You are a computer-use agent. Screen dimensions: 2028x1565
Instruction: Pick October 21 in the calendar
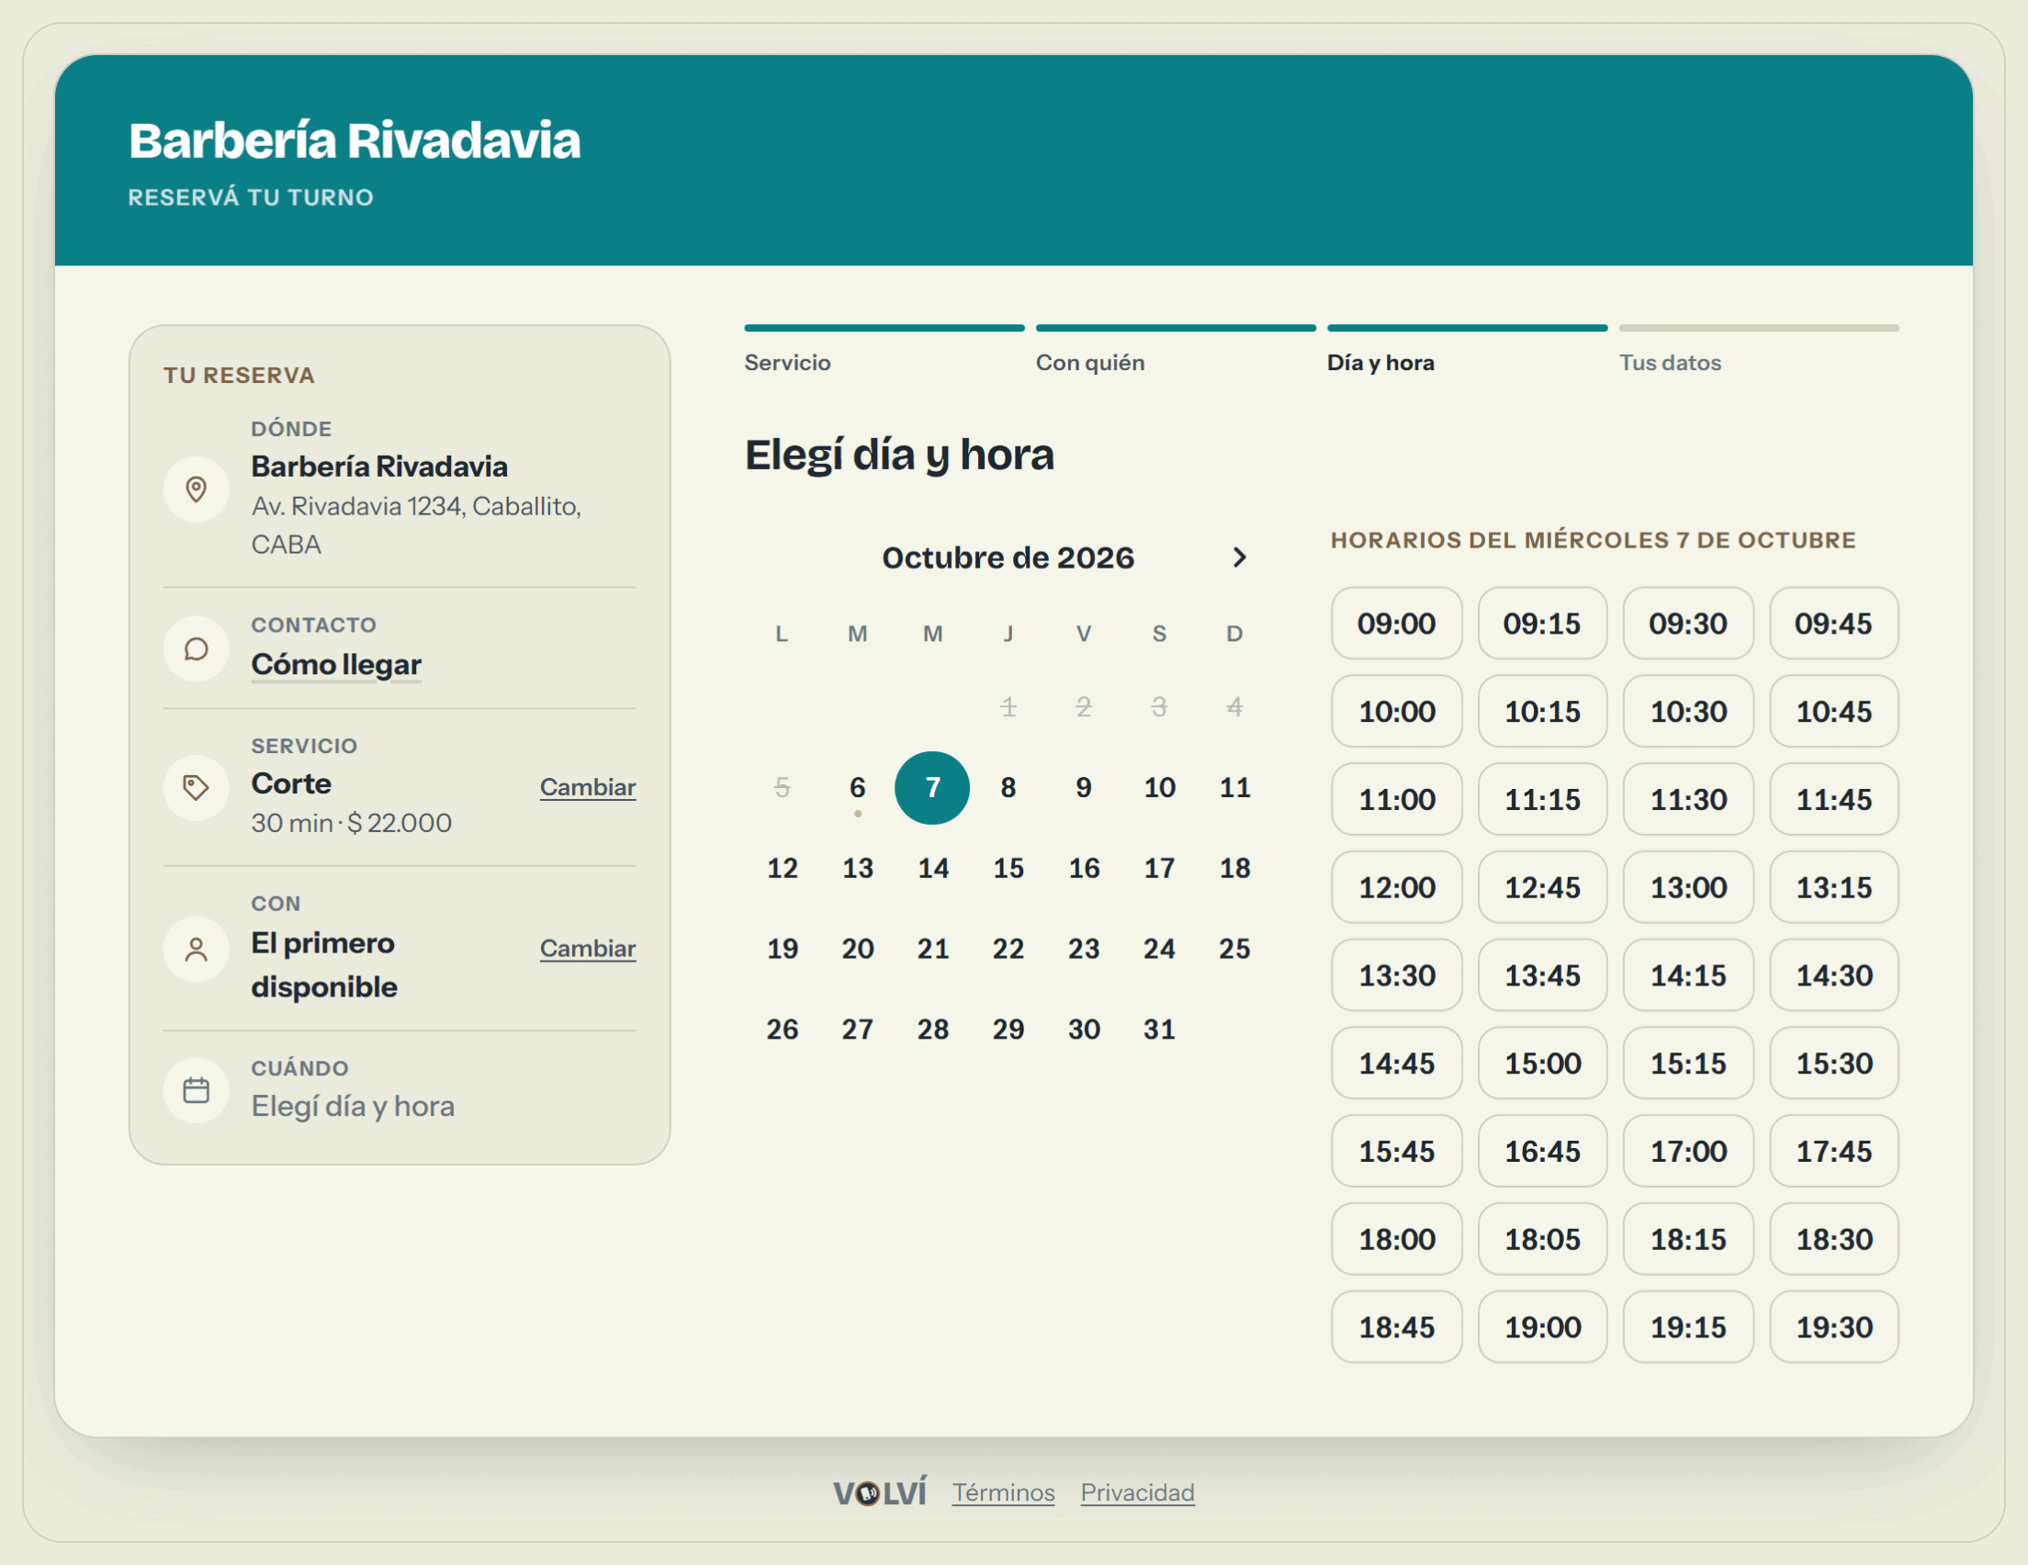(932, 949)
